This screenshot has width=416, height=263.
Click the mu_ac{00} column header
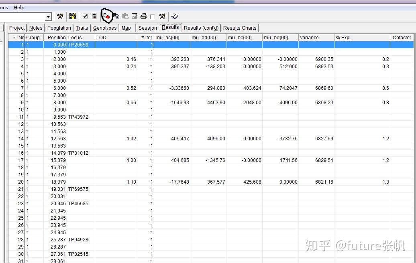(172, 38)
